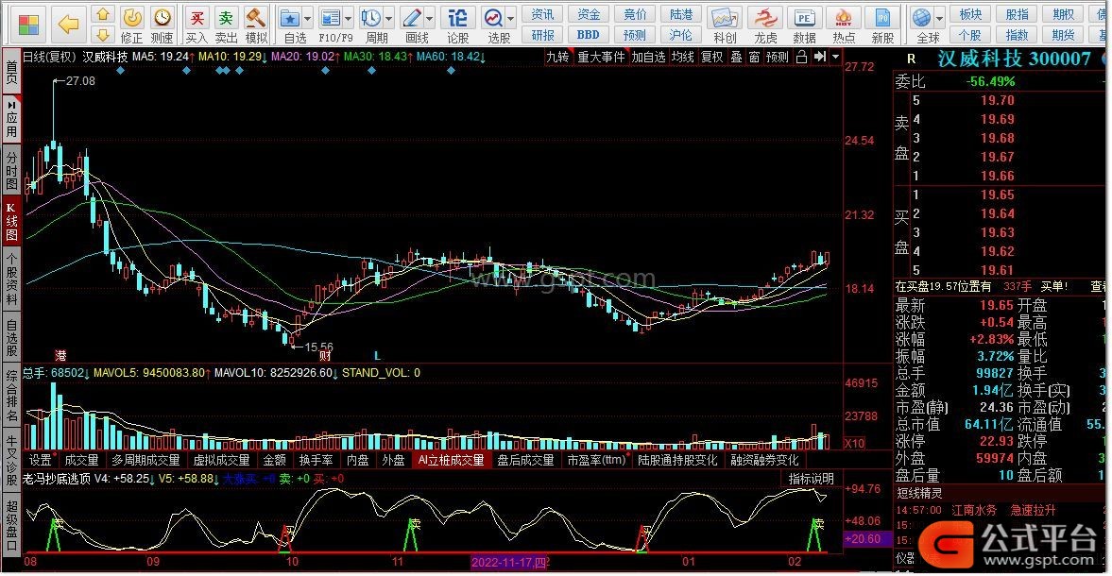Toggle 均线 moving averages display
1112x576 pixels.
click(x=682, y=57)
